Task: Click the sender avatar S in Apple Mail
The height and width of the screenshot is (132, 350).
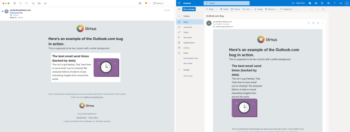Action: 6,11
